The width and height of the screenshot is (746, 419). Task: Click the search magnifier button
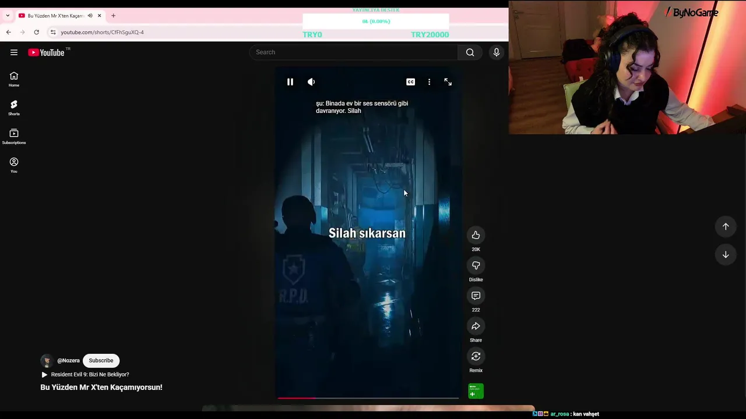[x=470, y=52]
